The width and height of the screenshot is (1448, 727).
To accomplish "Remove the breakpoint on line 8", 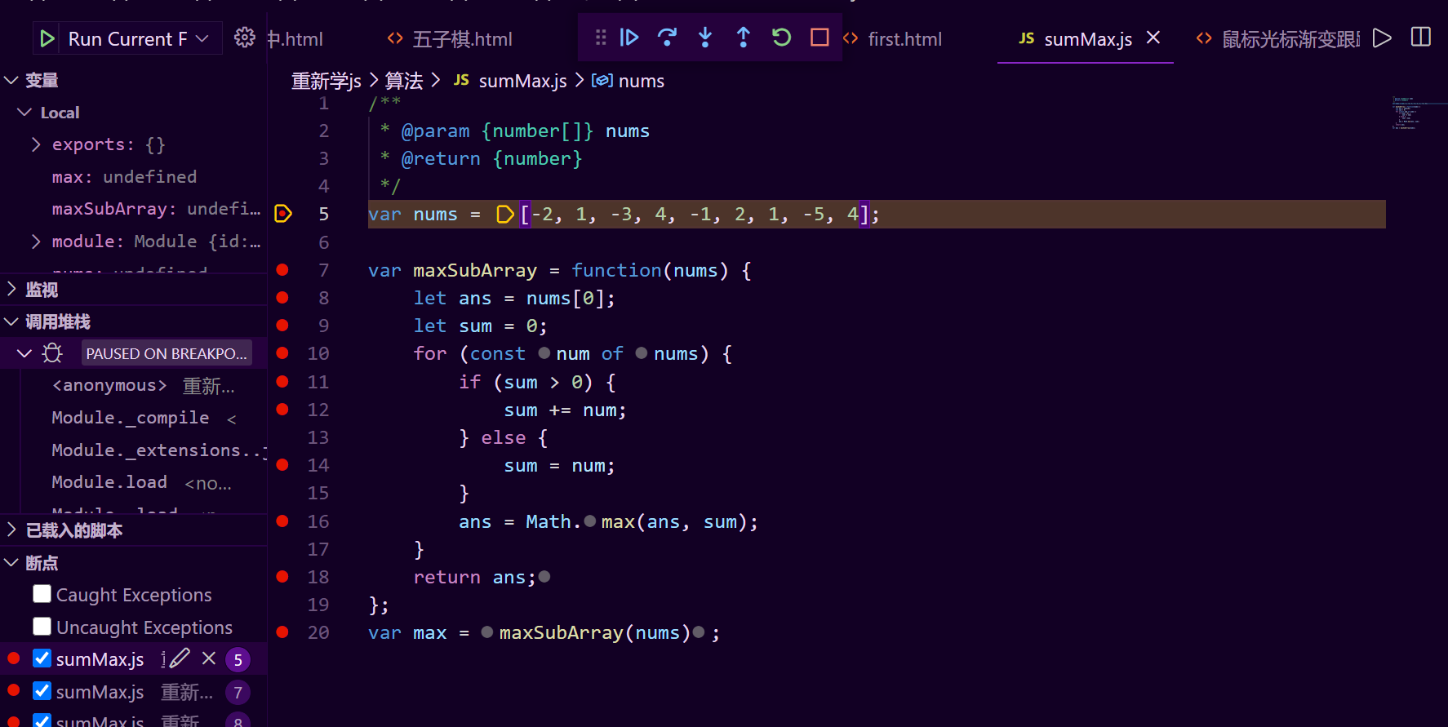I will click(282, 298).
